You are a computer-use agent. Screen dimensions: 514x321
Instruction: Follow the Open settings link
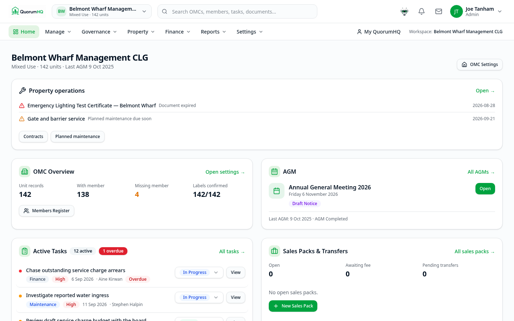click(x=225, y=172)
